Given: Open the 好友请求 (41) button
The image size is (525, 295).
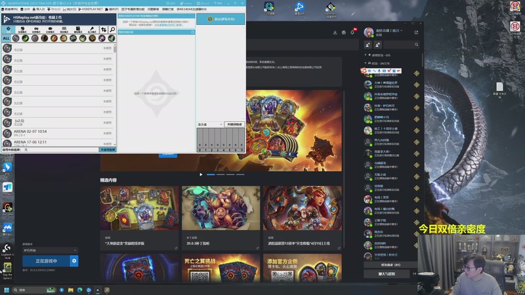Looking at the screenshot, I should [390, 265].
